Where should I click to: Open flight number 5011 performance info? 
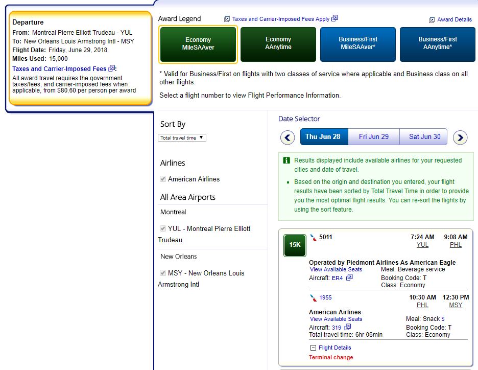325,237
